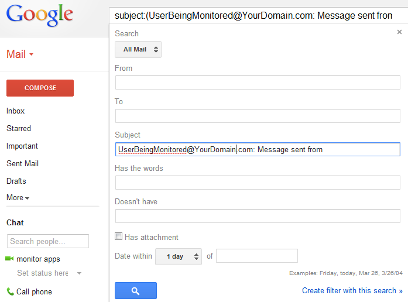
Task: Open the Starred folder
Action: click(x=19, y=129)
